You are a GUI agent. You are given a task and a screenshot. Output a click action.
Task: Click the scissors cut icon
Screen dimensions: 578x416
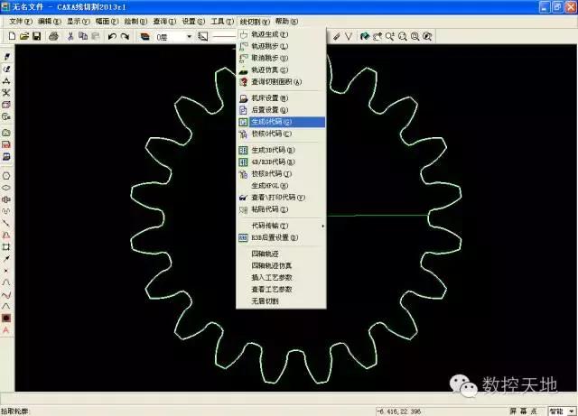pos(70,36)
